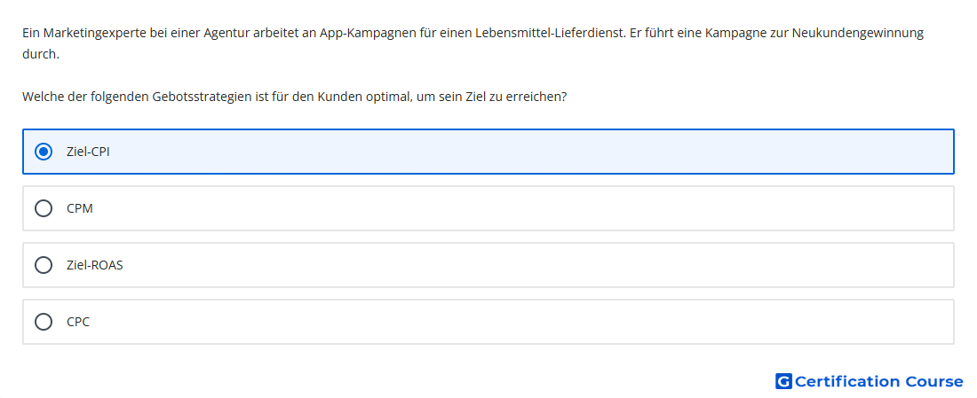This screenshot has height=398, width=977.
Task: Open the Certification Course link text
Action: [878, 381]
